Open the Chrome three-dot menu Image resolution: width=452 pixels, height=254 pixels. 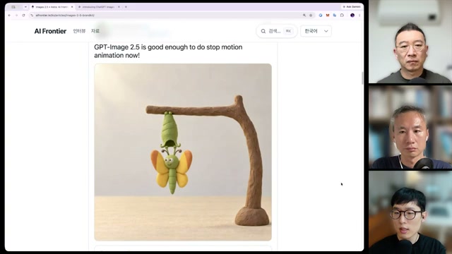(x=359, y=16)
